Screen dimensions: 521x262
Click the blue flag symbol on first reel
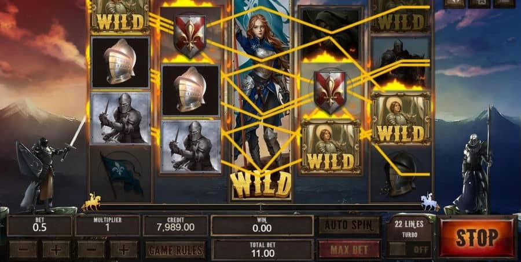[121, 174]
